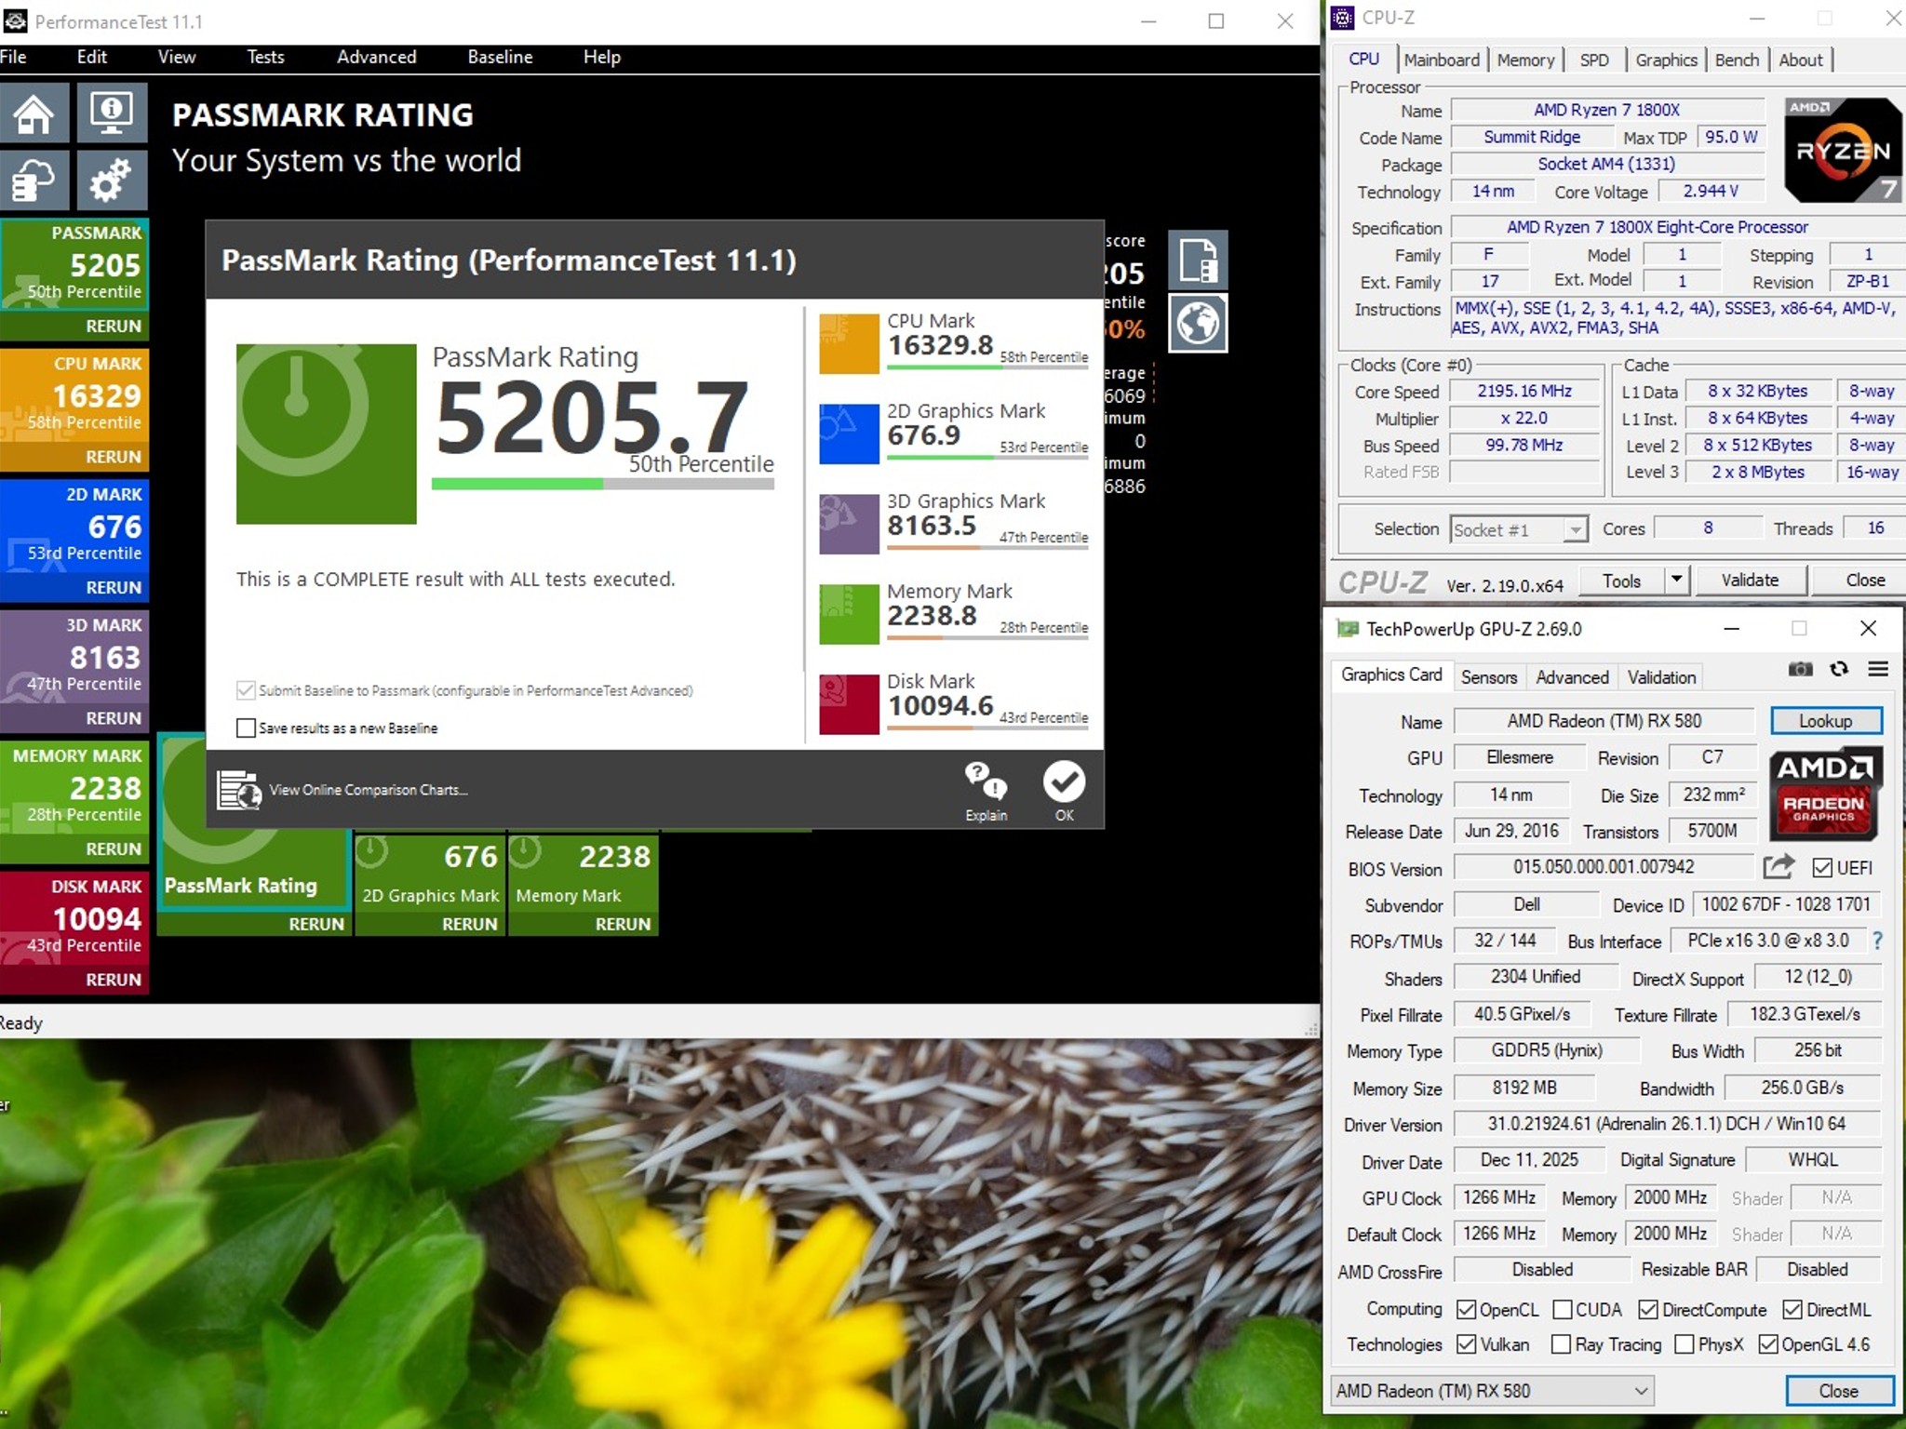
Task: Click the save results document icon
Action: coord(1198,260)
